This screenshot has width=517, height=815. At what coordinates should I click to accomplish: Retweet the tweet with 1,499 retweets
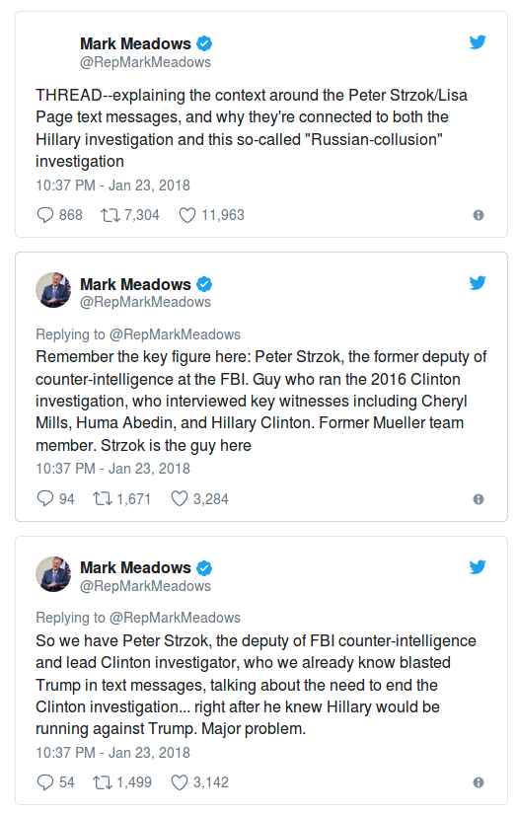click(103, 782)
